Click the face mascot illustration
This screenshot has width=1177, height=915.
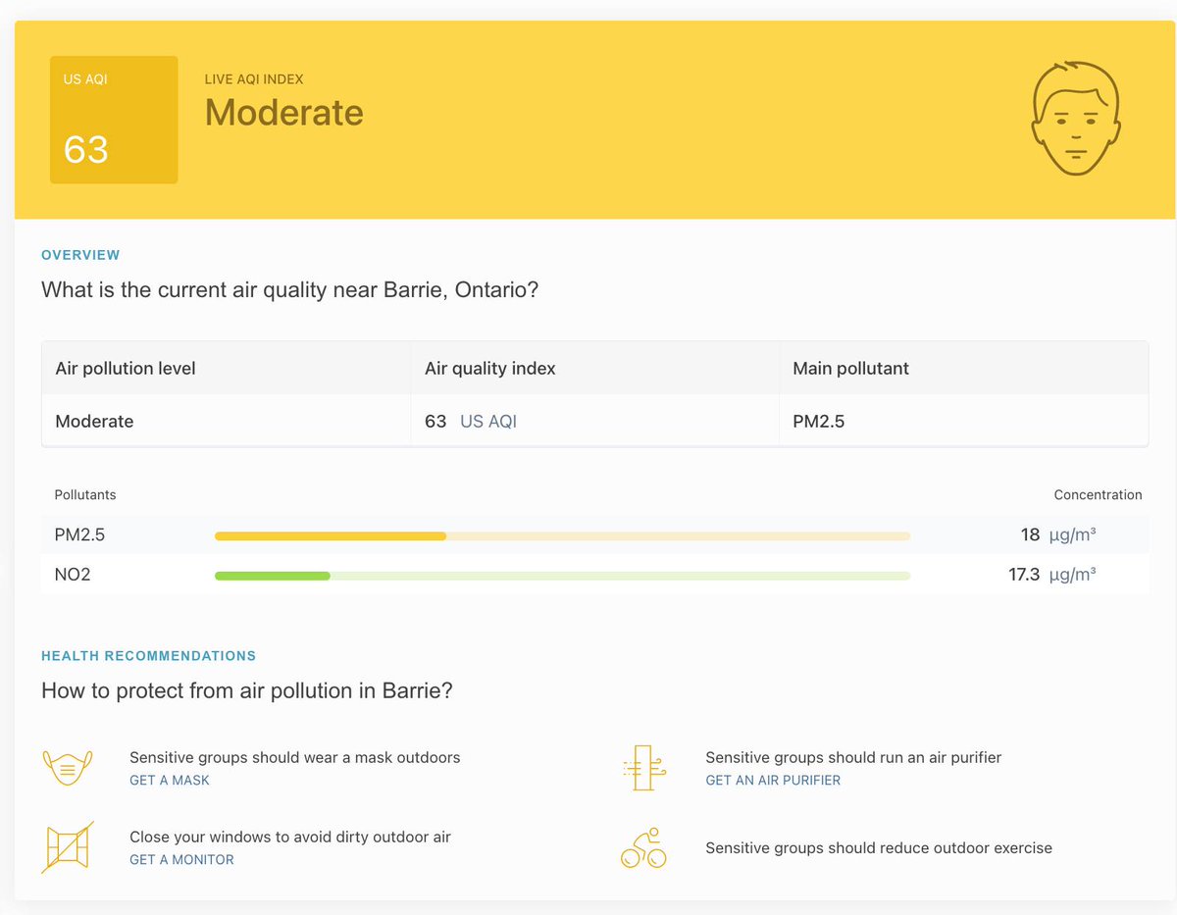1076,117
